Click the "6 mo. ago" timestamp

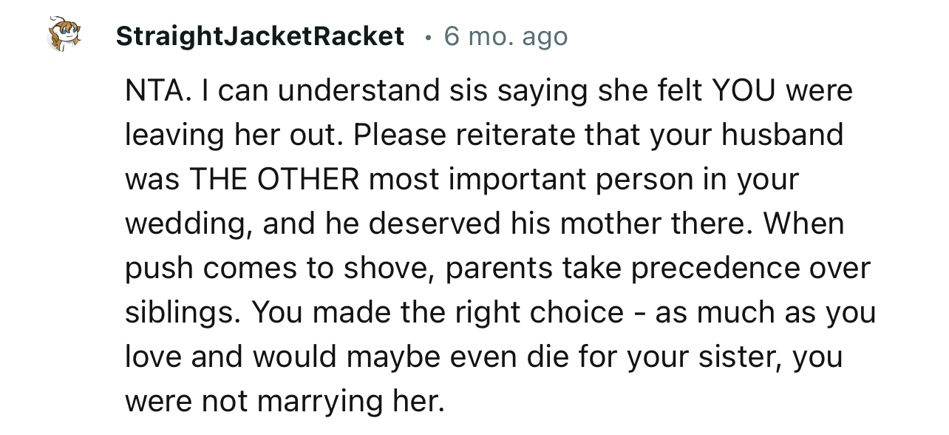(x=506, y=36)
